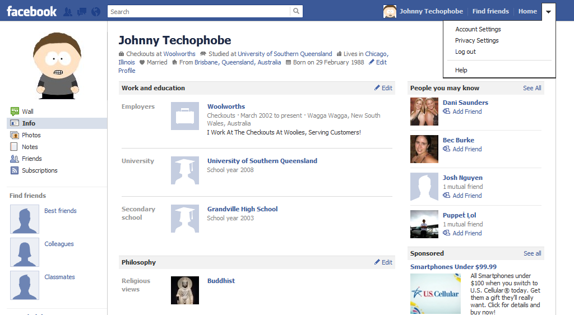574x315 pixels.
Task: Click Johnny's large profile picture
Action: coord(57,66)
